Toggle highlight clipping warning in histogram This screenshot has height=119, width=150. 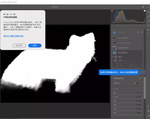coord(144,11)
